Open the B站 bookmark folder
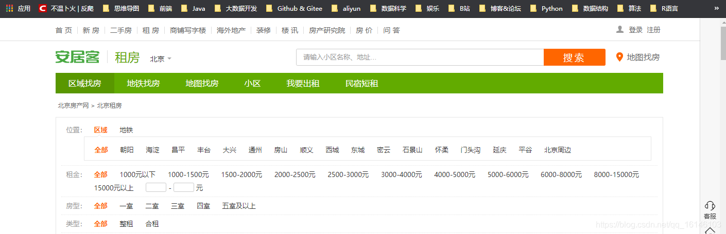Screen dimensions: 726x234 [x=459, y=9]
